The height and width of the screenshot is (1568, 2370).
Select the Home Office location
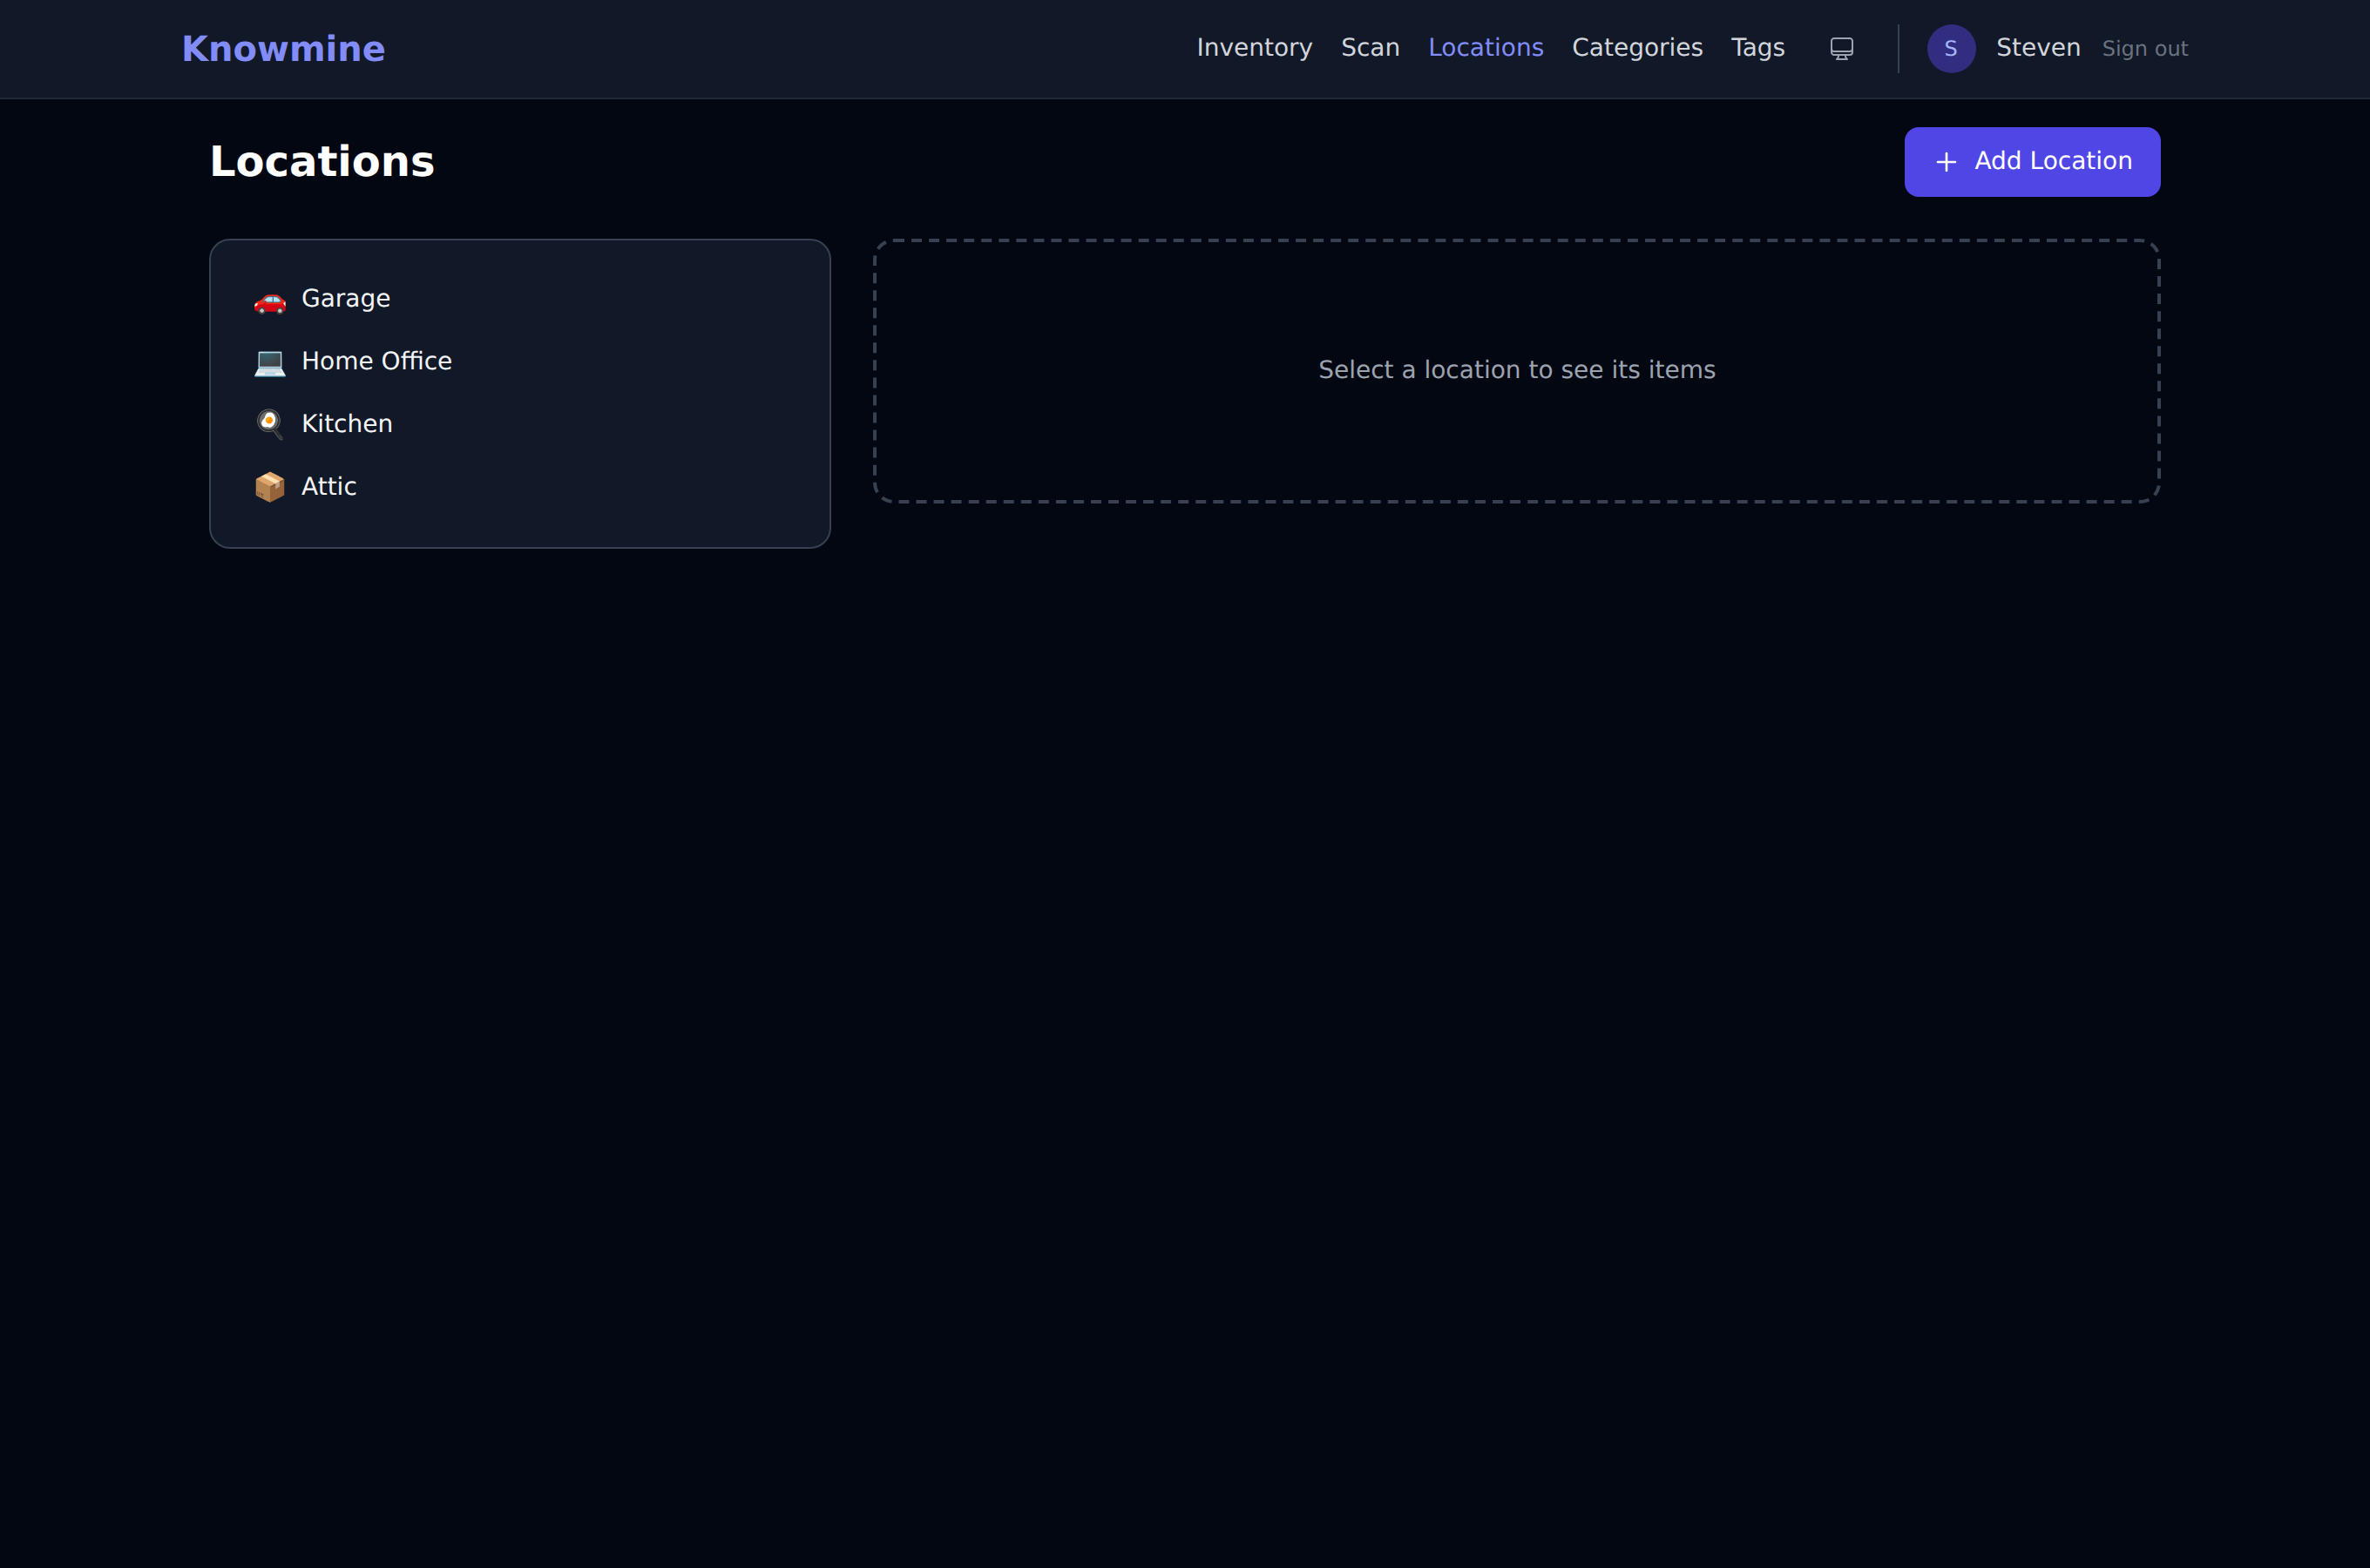tap(519, 362)
